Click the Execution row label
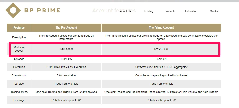 point(19,67)
